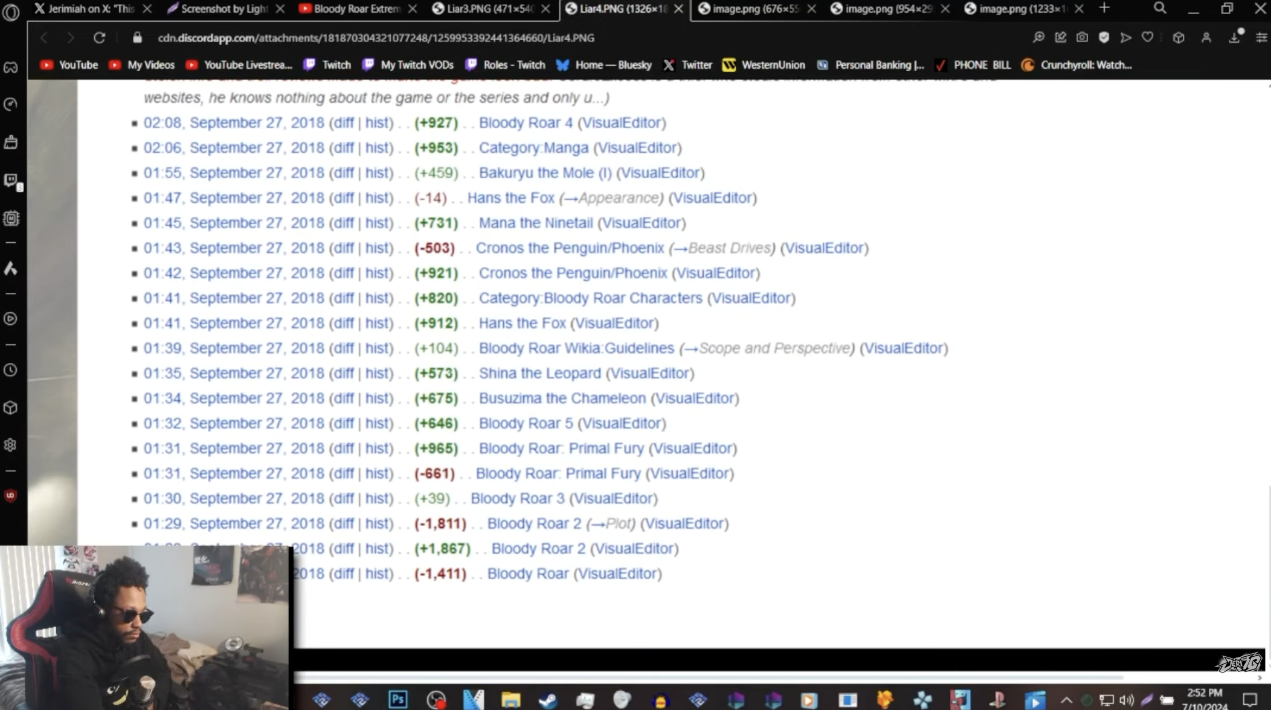The width and height of the screenshot is (1271, 710).
Task: Take snapshot with camera icon
Action: point(1082,37)
